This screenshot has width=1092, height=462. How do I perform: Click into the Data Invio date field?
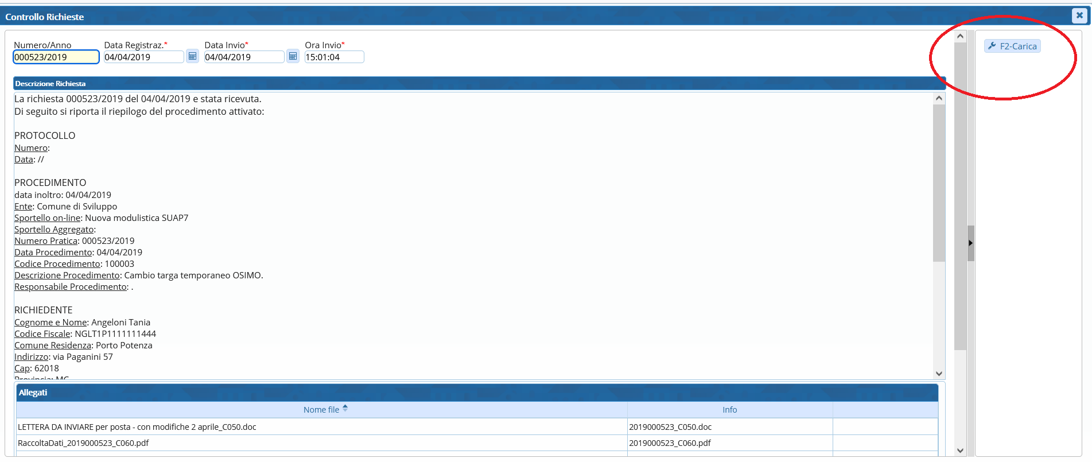pos(243,57)
